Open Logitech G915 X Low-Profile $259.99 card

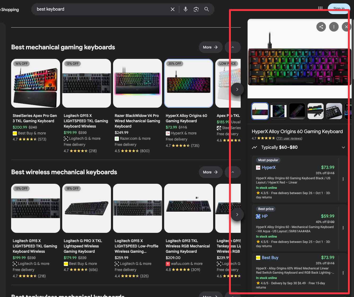[x=137, y=208]
